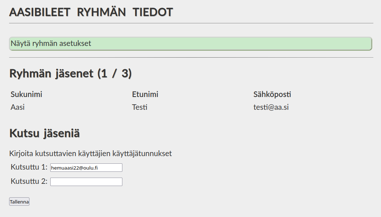Click the Kirjoita kutsuttavien käyttäjien instruction text
The height and width of the screenshot is (217, 381).
click(90, 154)
